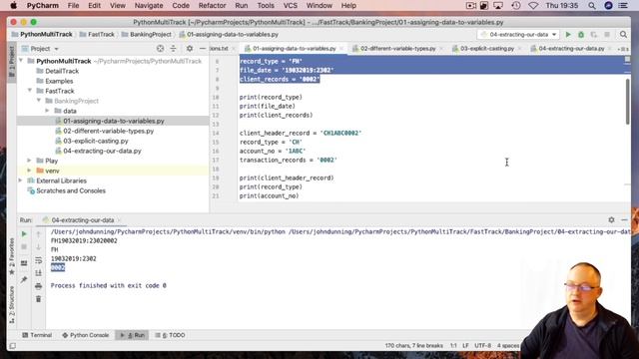
Task: Click Print icon in Run panel
Action: coord(38,286)
